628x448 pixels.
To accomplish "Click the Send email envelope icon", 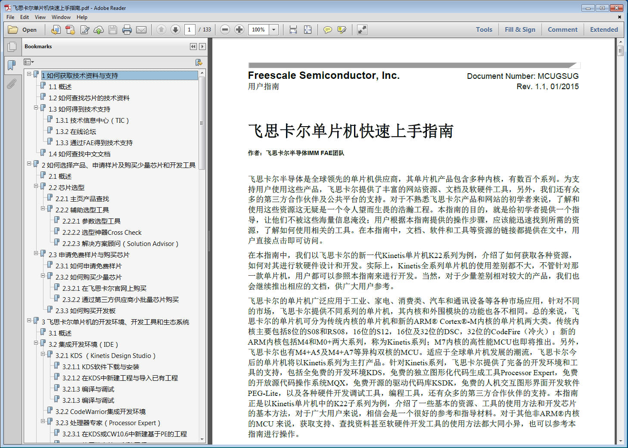I will [x=141, y=30].
